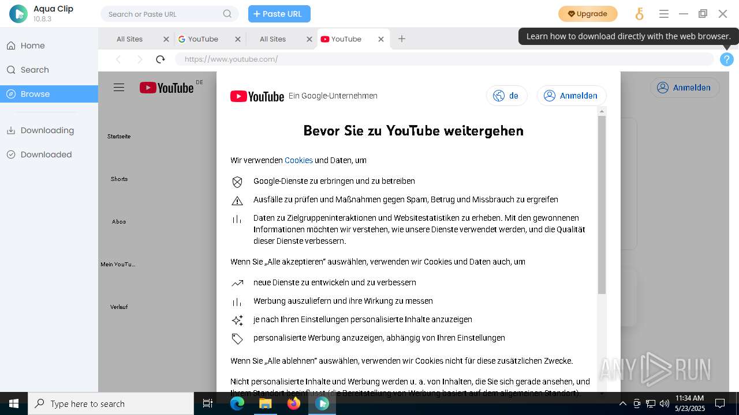The width and height of the screenshot is (739, 415).
Task: Click the magnifier icon in search box
Action: click(x=227, y=14)
